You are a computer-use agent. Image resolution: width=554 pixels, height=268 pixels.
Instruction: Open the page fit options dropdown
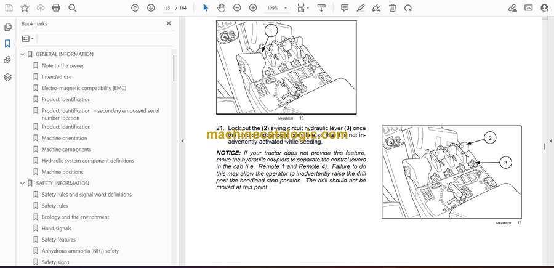coord(303,8)
